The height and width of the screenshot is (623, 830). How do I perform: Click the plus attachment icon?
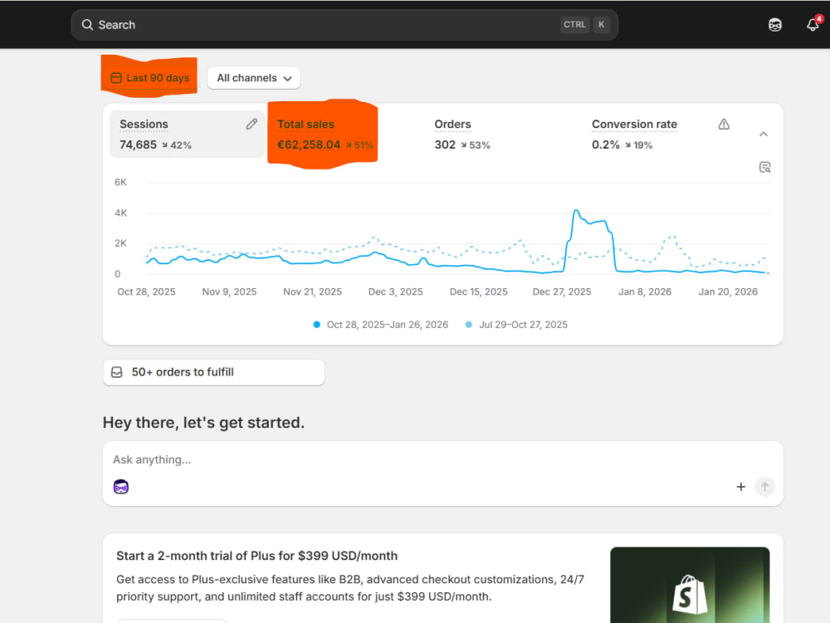pos(740,486)
